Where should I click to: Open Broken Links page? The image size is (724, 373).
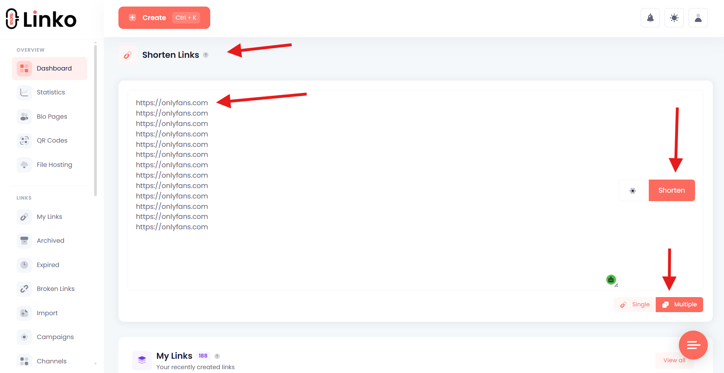coord(49,289)
